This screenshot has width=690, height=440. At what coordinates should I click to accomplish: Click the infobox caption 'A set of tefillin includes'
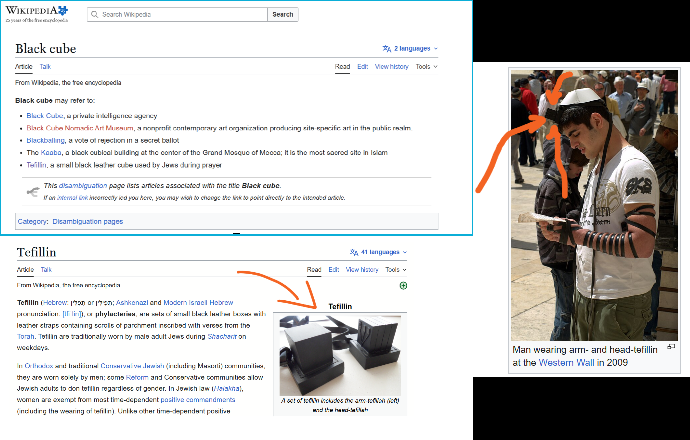340,405
